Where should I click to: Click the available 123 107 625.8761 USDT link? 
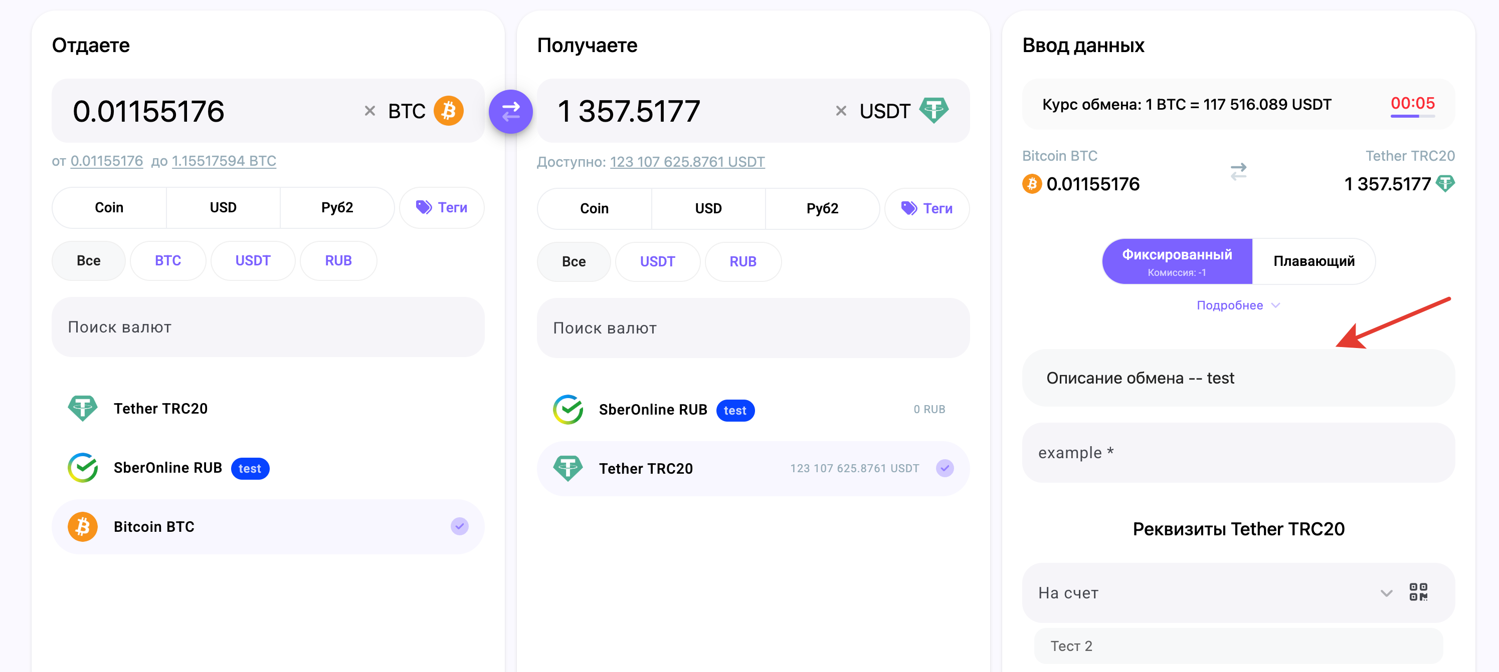pos(687,162)
